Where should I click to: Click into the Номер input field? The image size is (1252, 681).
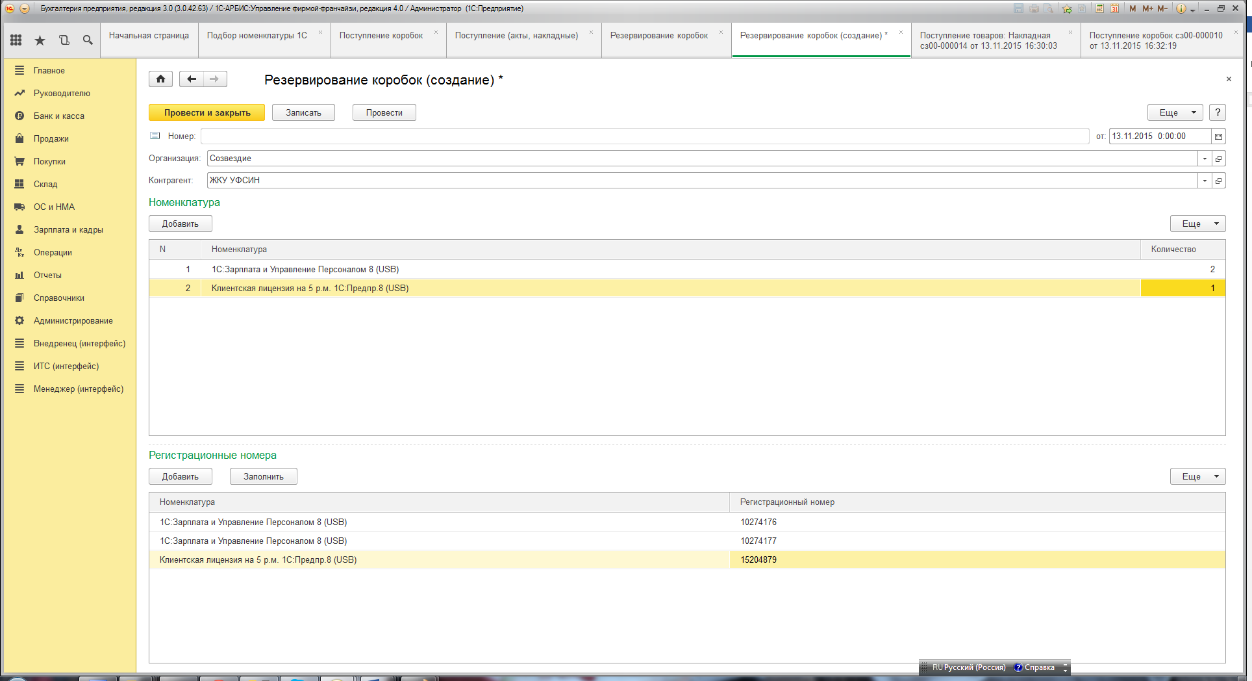tap(645, 136)
